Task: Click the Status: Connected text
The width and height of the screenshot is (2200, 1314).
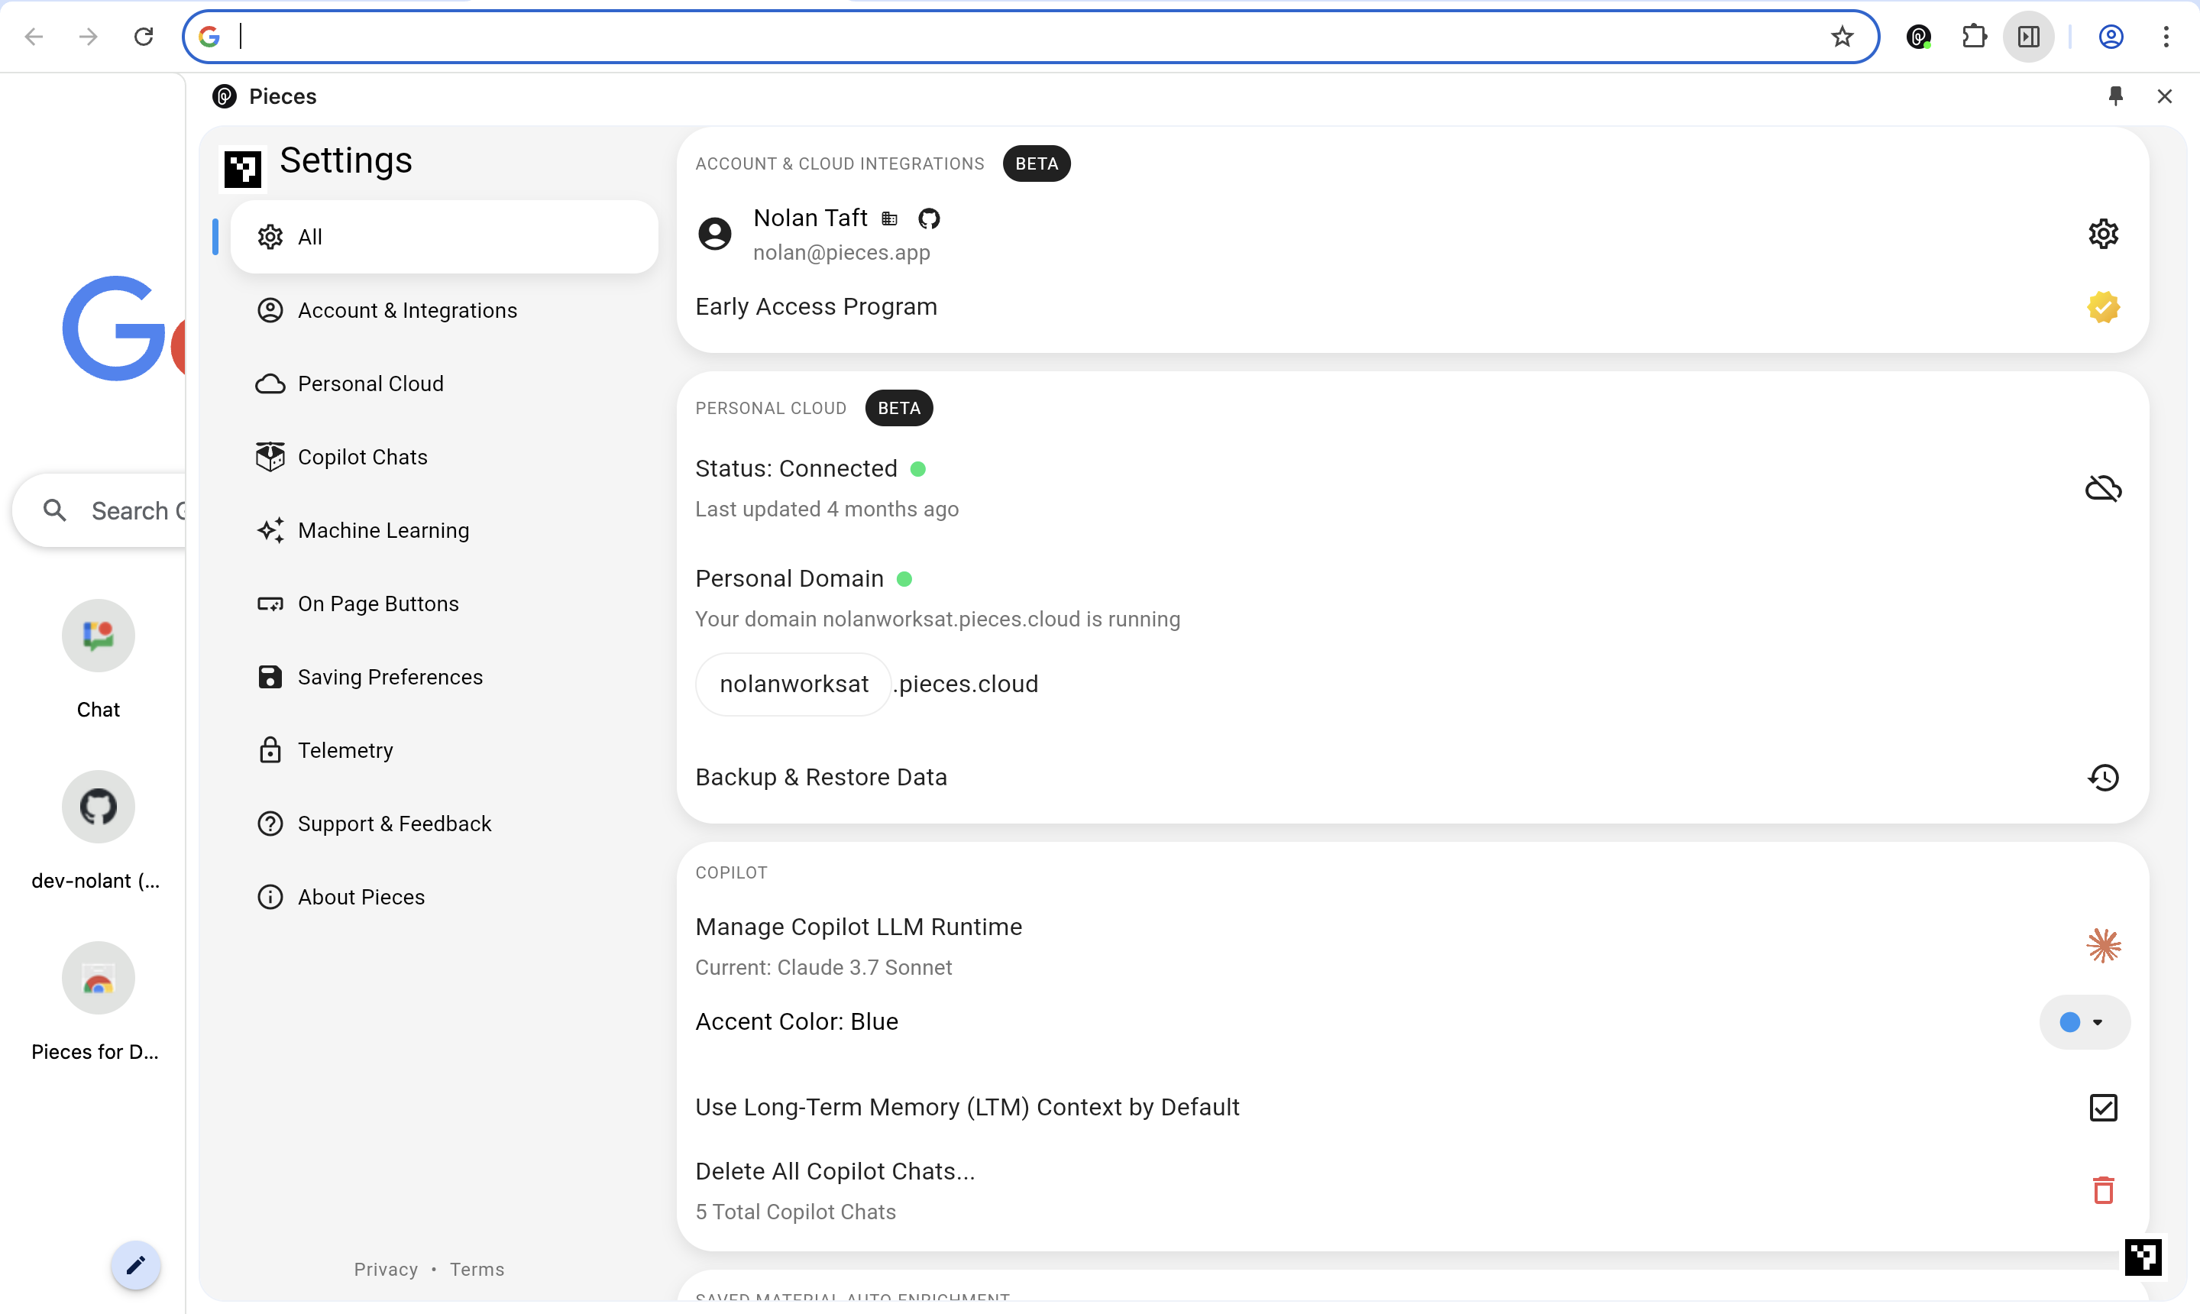Action: pyautogui.click(x=796, y=468)
